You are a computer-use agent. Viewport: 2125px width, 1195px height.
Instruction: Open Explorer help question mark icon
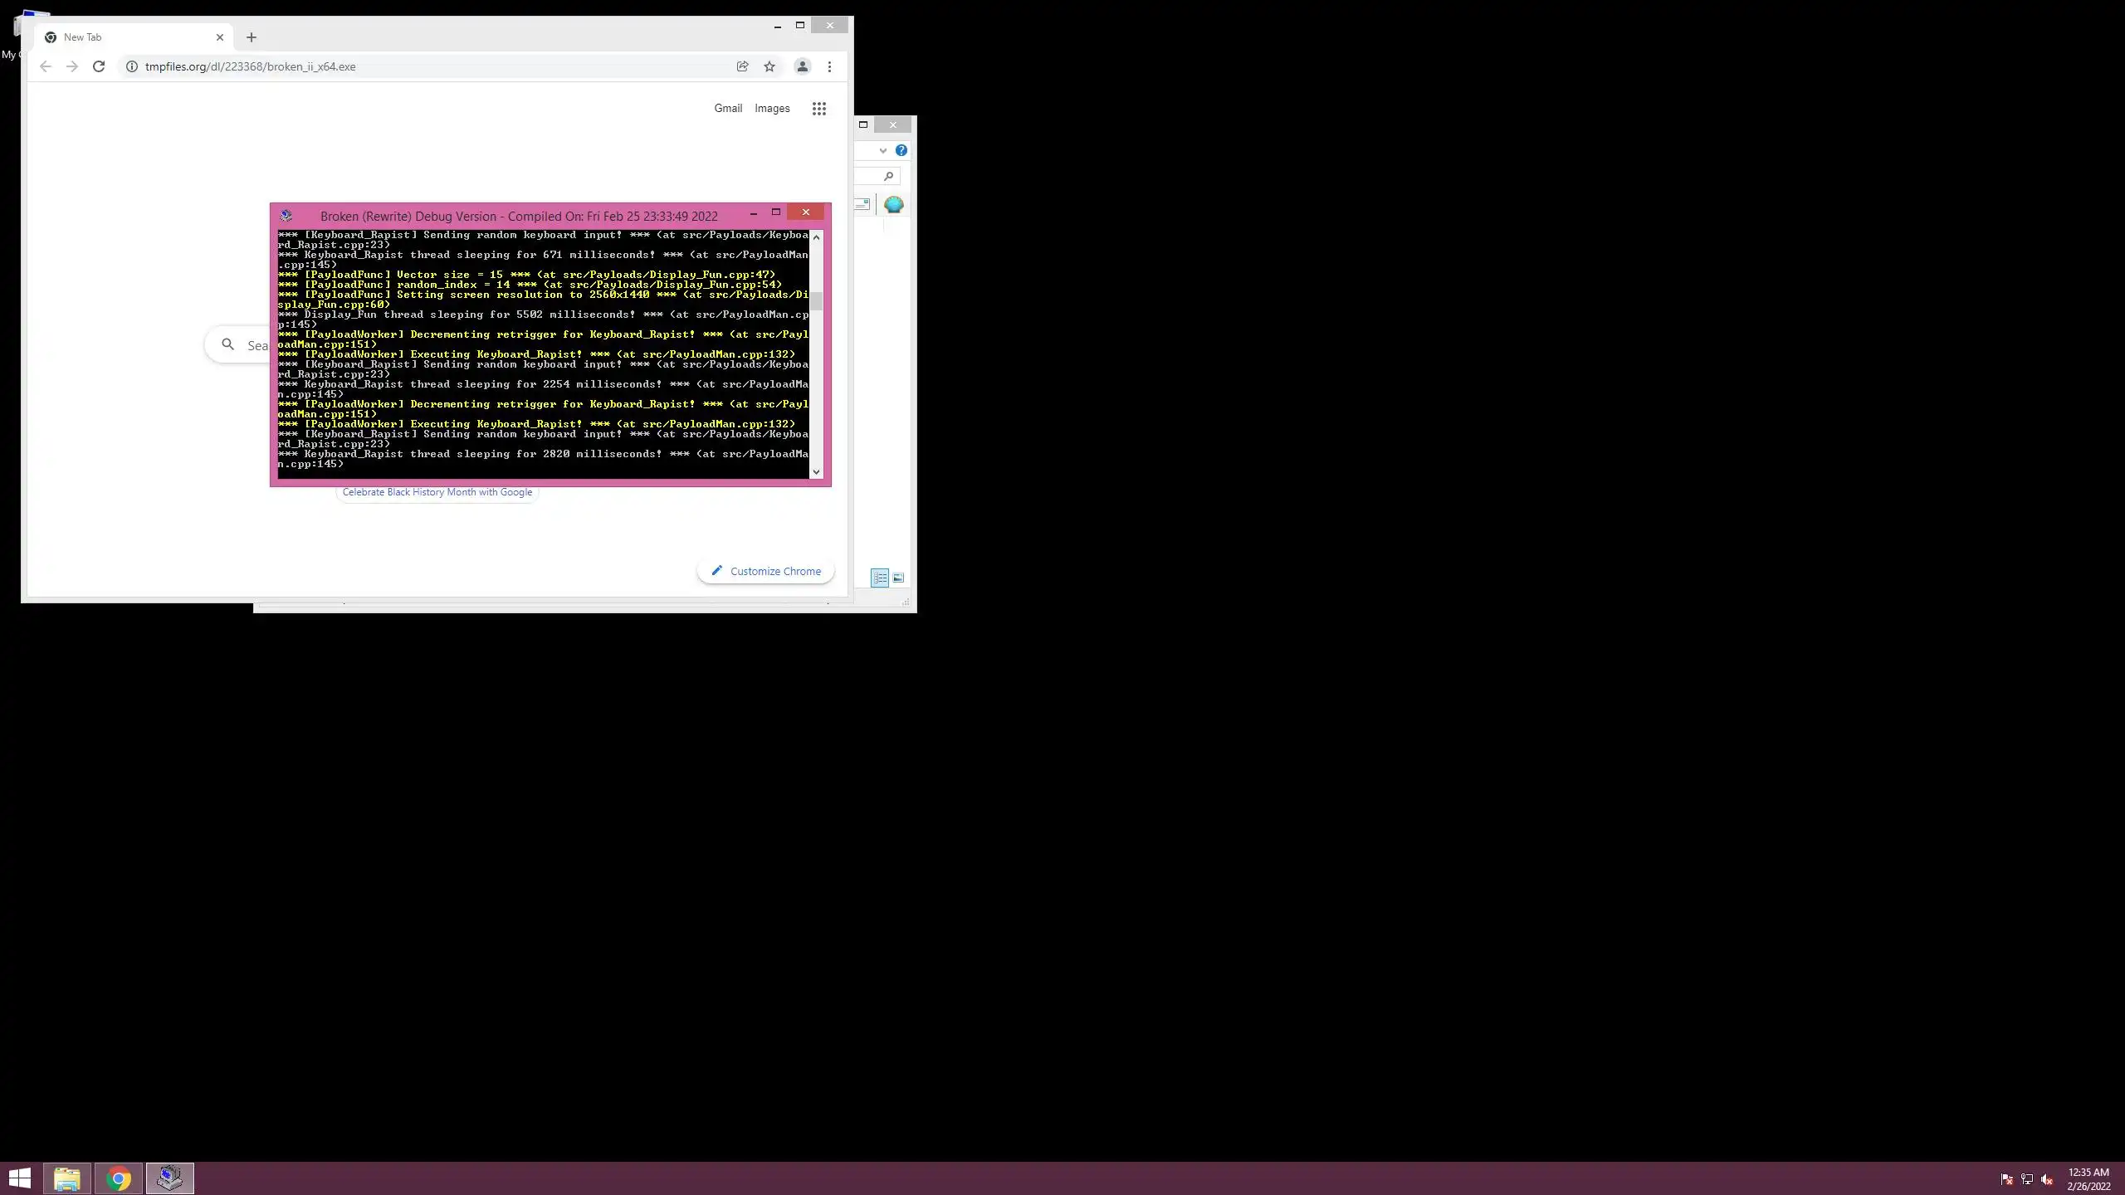901,150
